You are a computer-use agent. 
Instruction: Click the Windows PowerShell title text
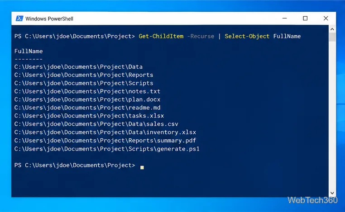49,19
